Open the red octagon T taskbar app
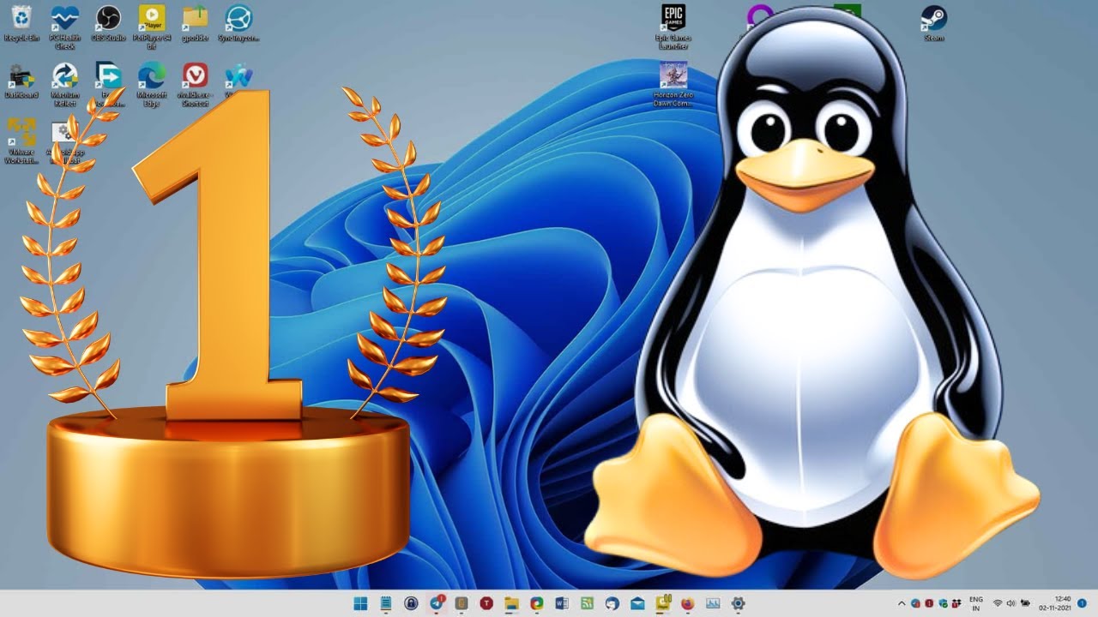Screen dimensions: 1098x617 (x=486, y=603)
